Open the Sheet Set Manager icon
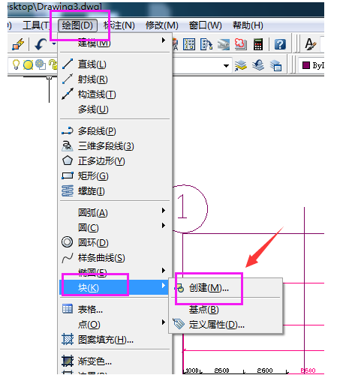 pyautogui.click(x=223, y=44)
